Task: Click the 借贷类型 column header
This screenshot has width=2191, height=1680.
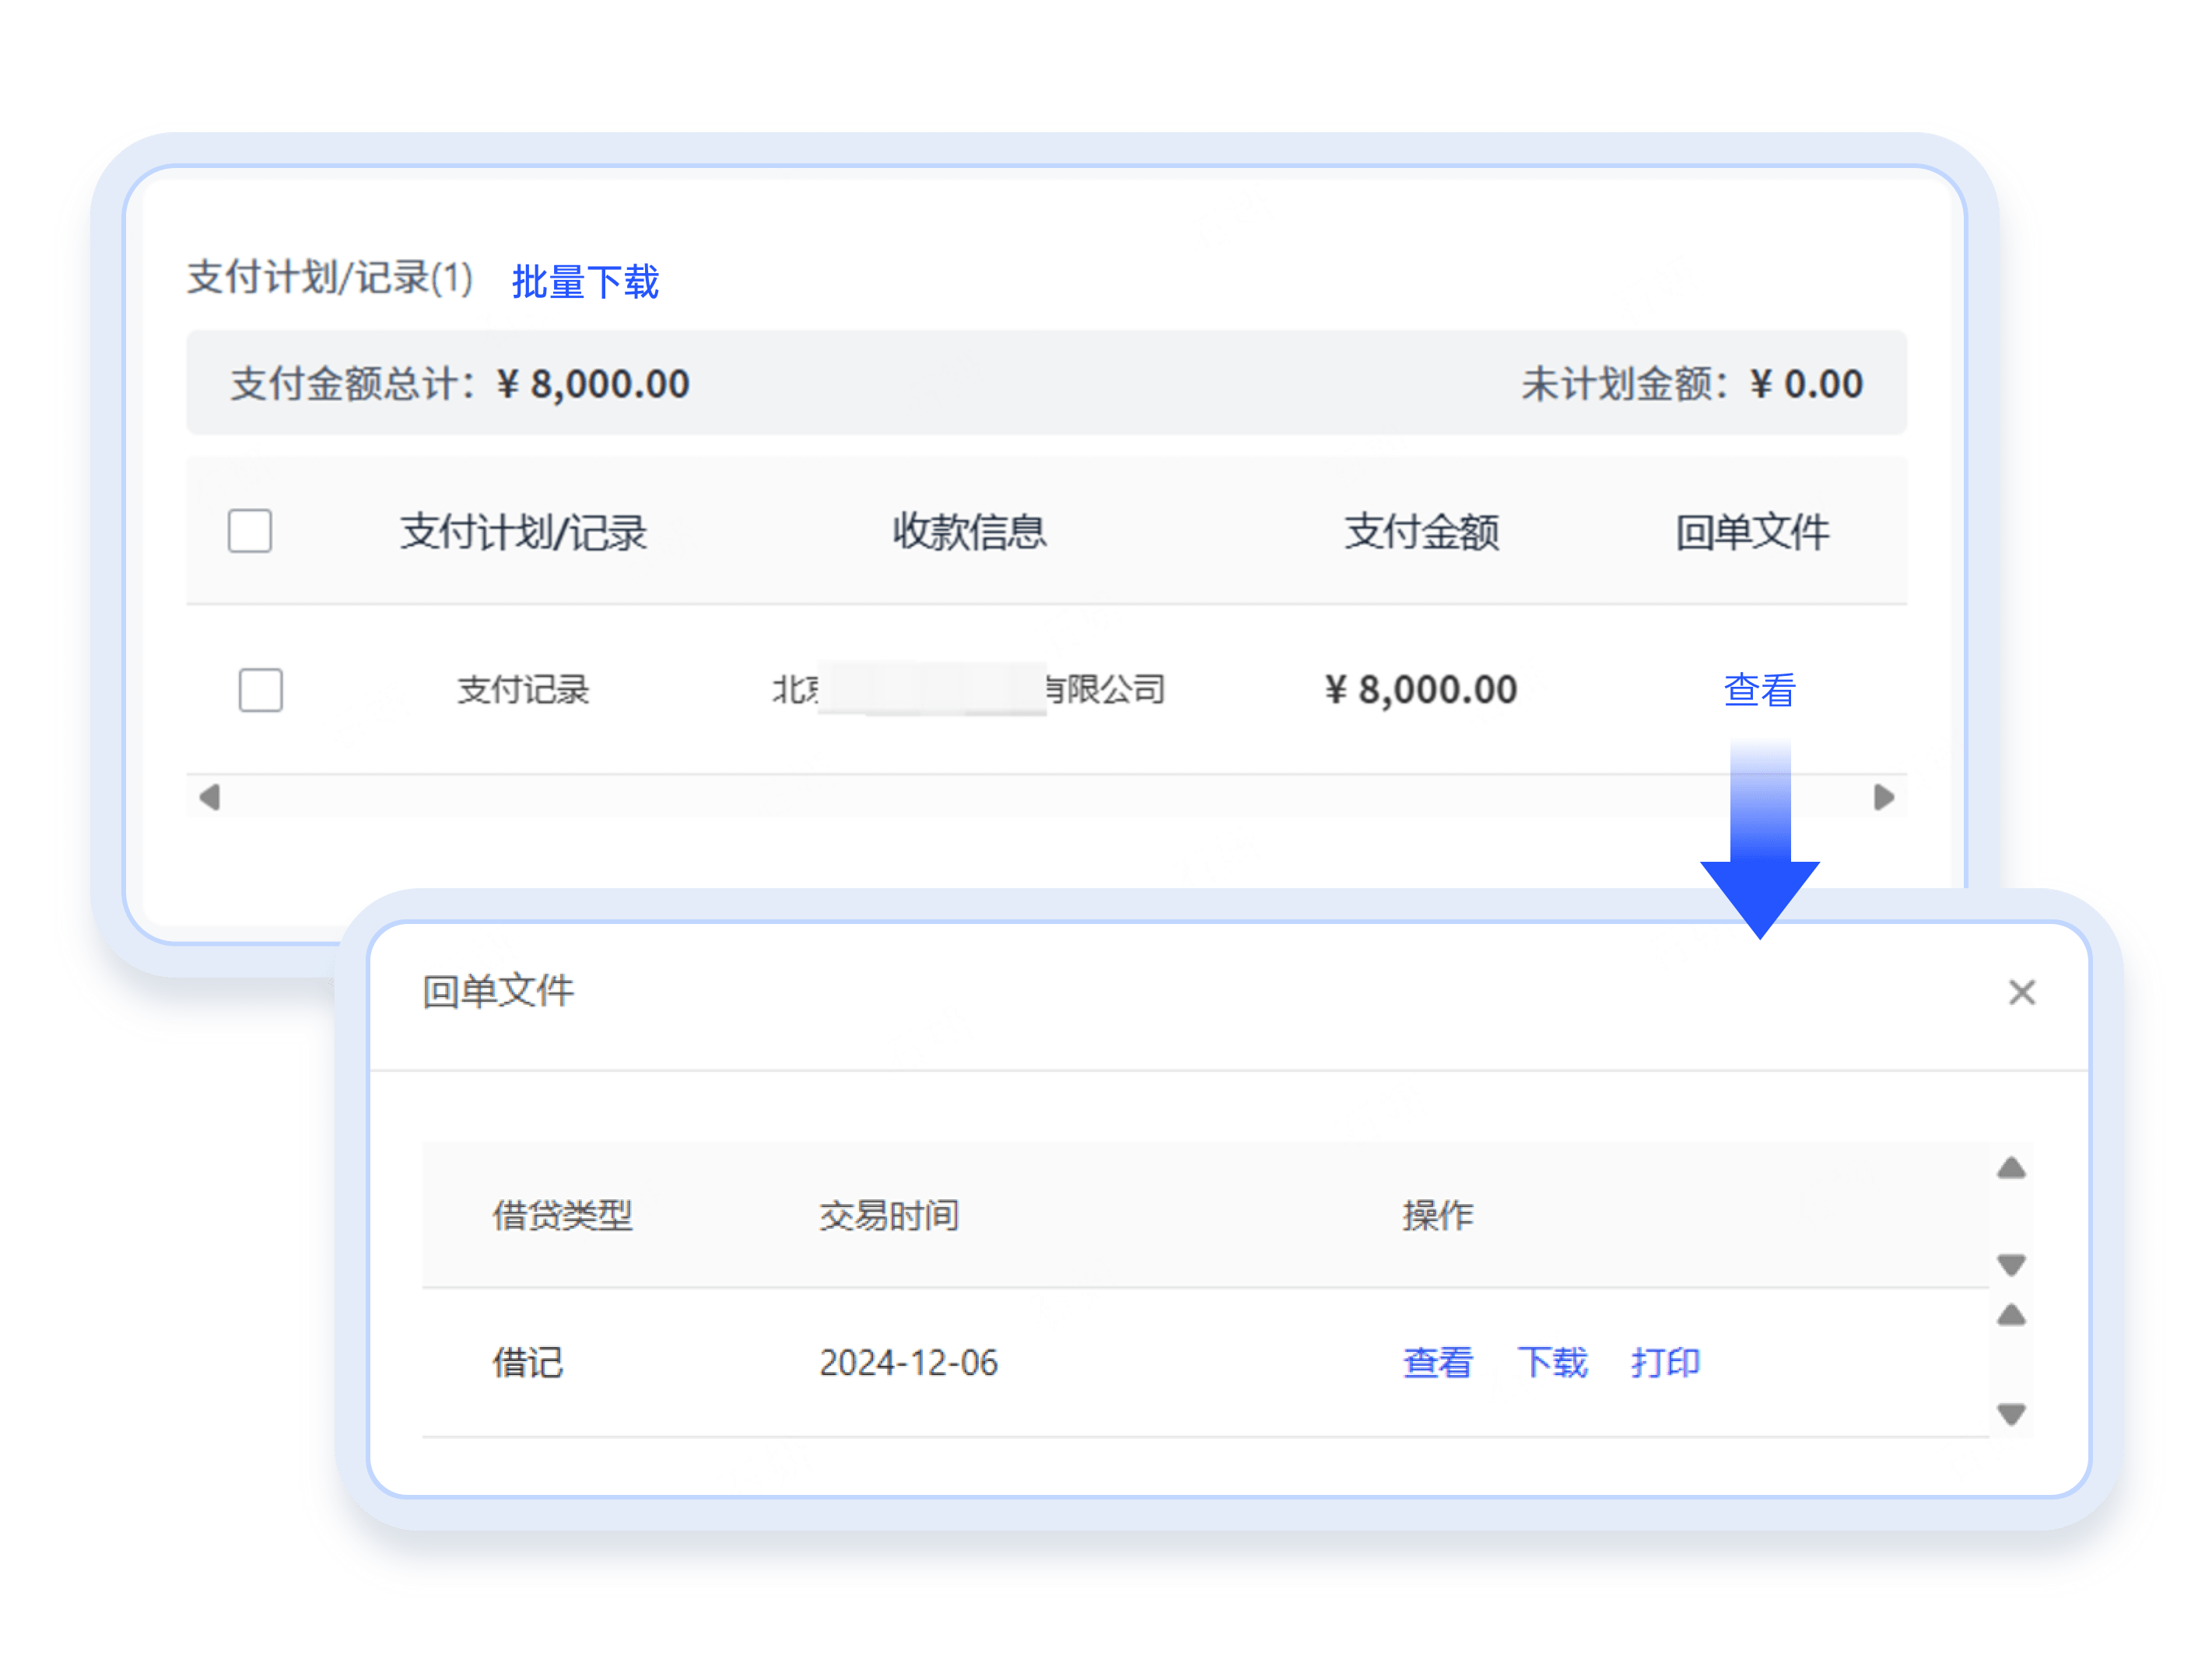Action: [563, 1216]
